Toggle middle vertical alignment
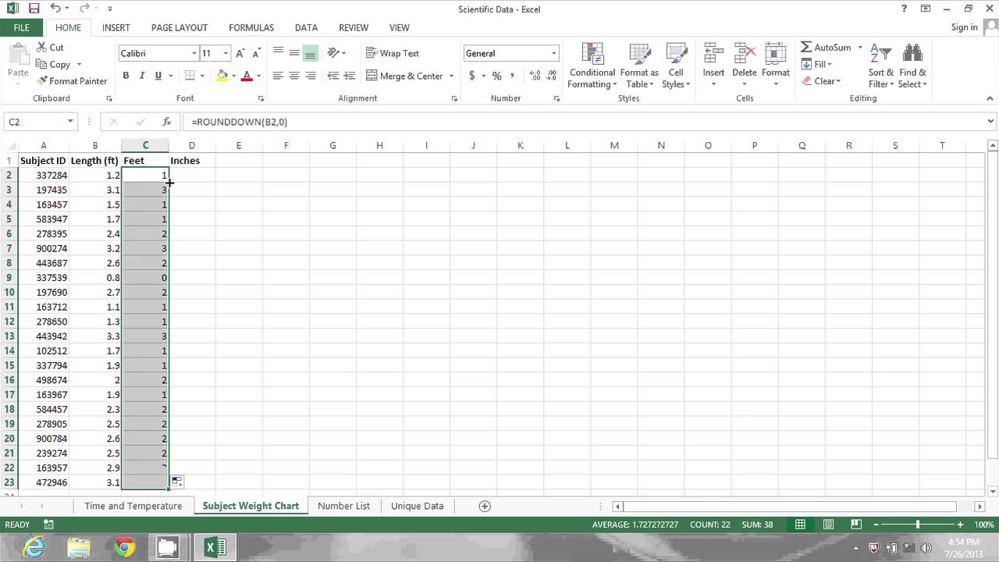The width and height of the screenshot is (999, 562). (x=294, y=53)
